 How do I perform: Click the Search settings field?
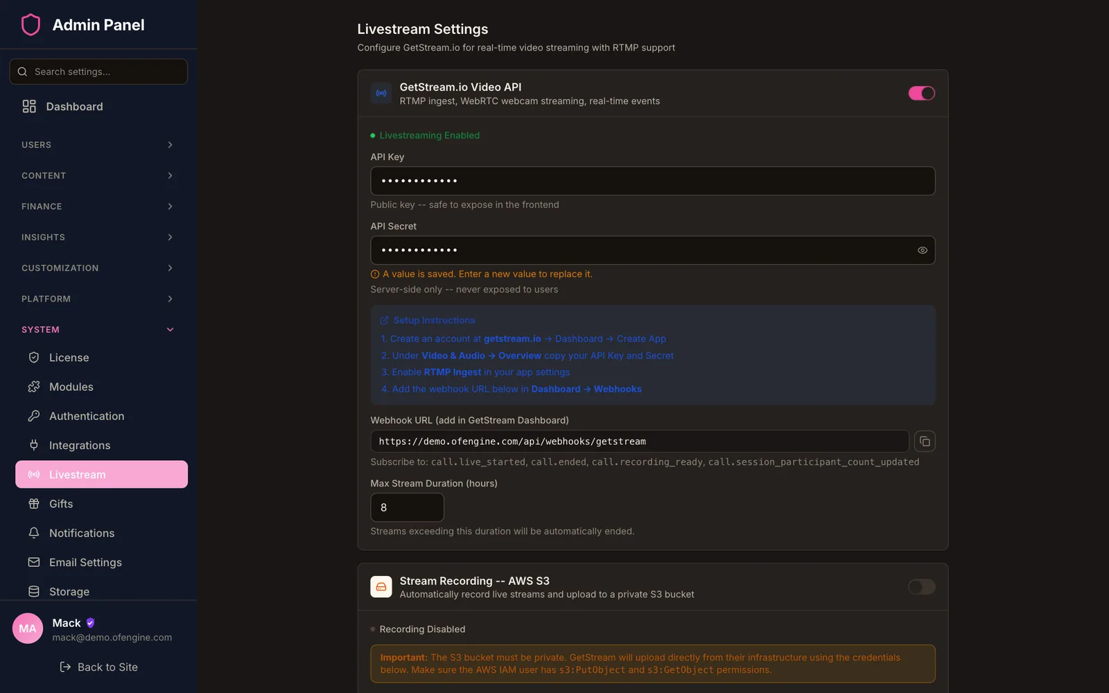tap(98, 71)
